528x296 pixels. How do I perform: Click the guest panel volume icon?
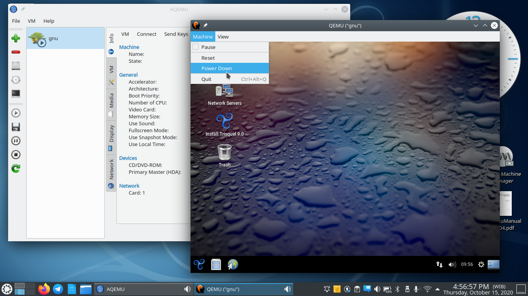[452, 264]
